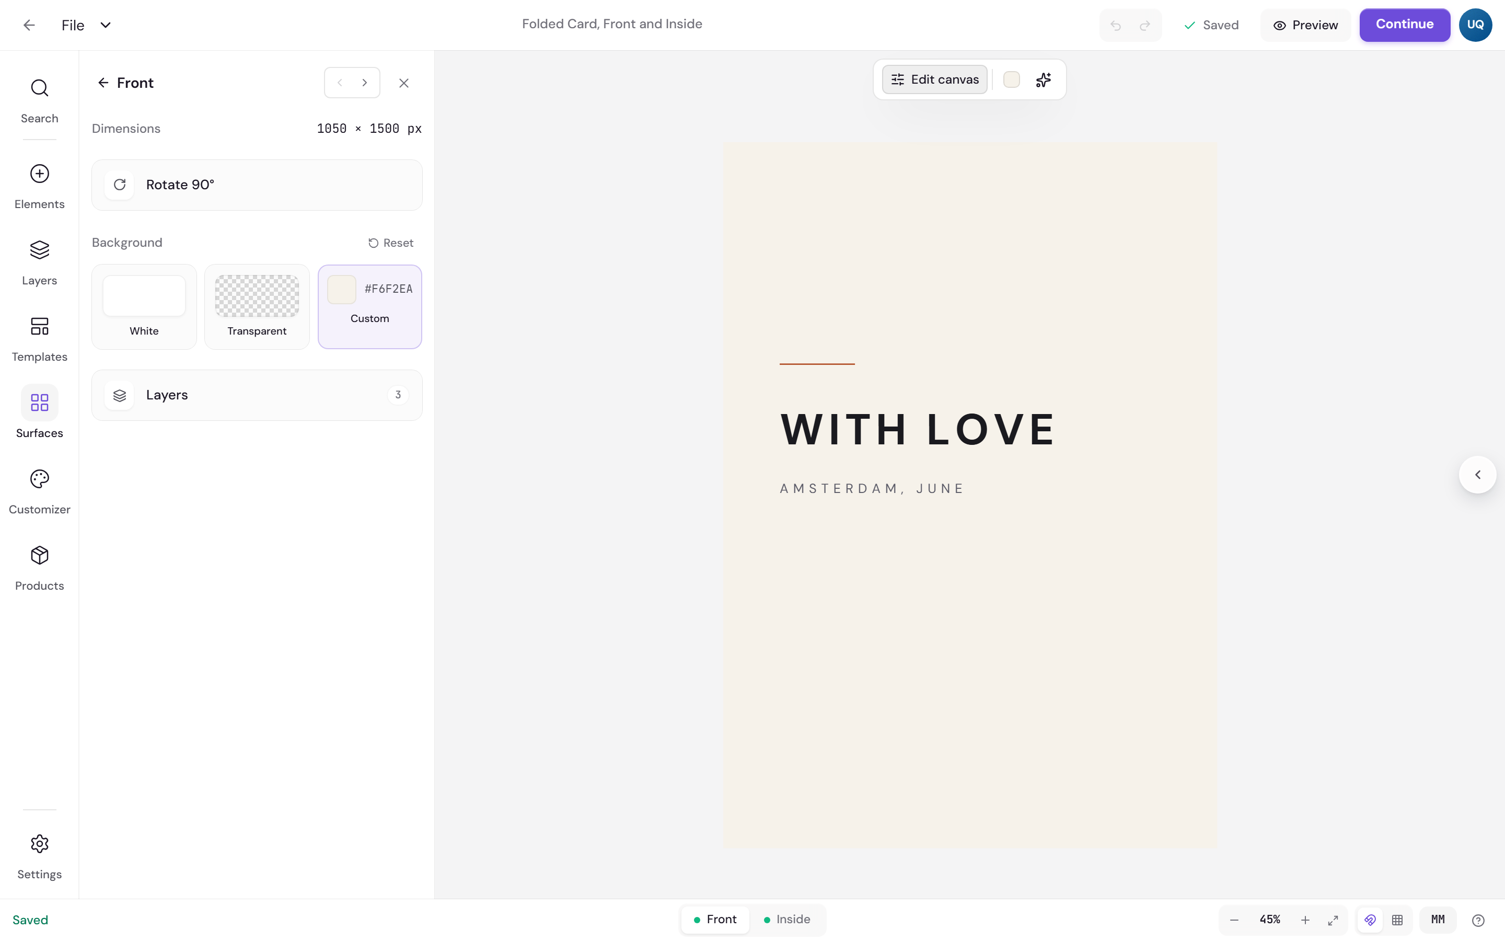Open the help question mark icon
The image size is (1505, 941).
coord(1478,920)
